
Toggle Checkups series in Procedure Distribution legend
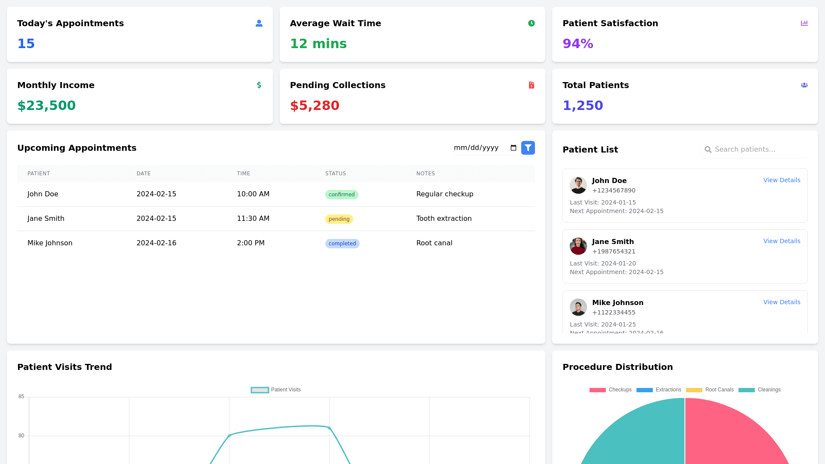[610, 390]
